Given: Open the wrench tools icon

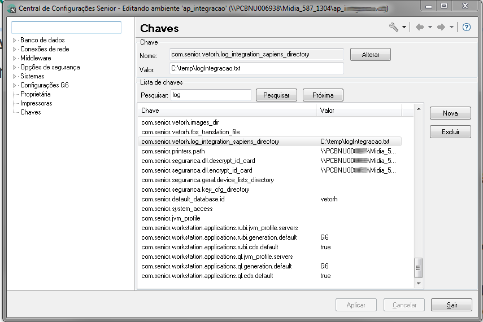Looking at the screenshot, I should click(x=394, y=27).
